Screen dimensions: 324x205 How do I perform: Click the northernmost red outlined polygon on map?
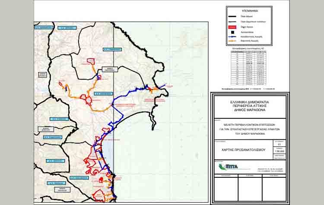click(x=91, y=61)
